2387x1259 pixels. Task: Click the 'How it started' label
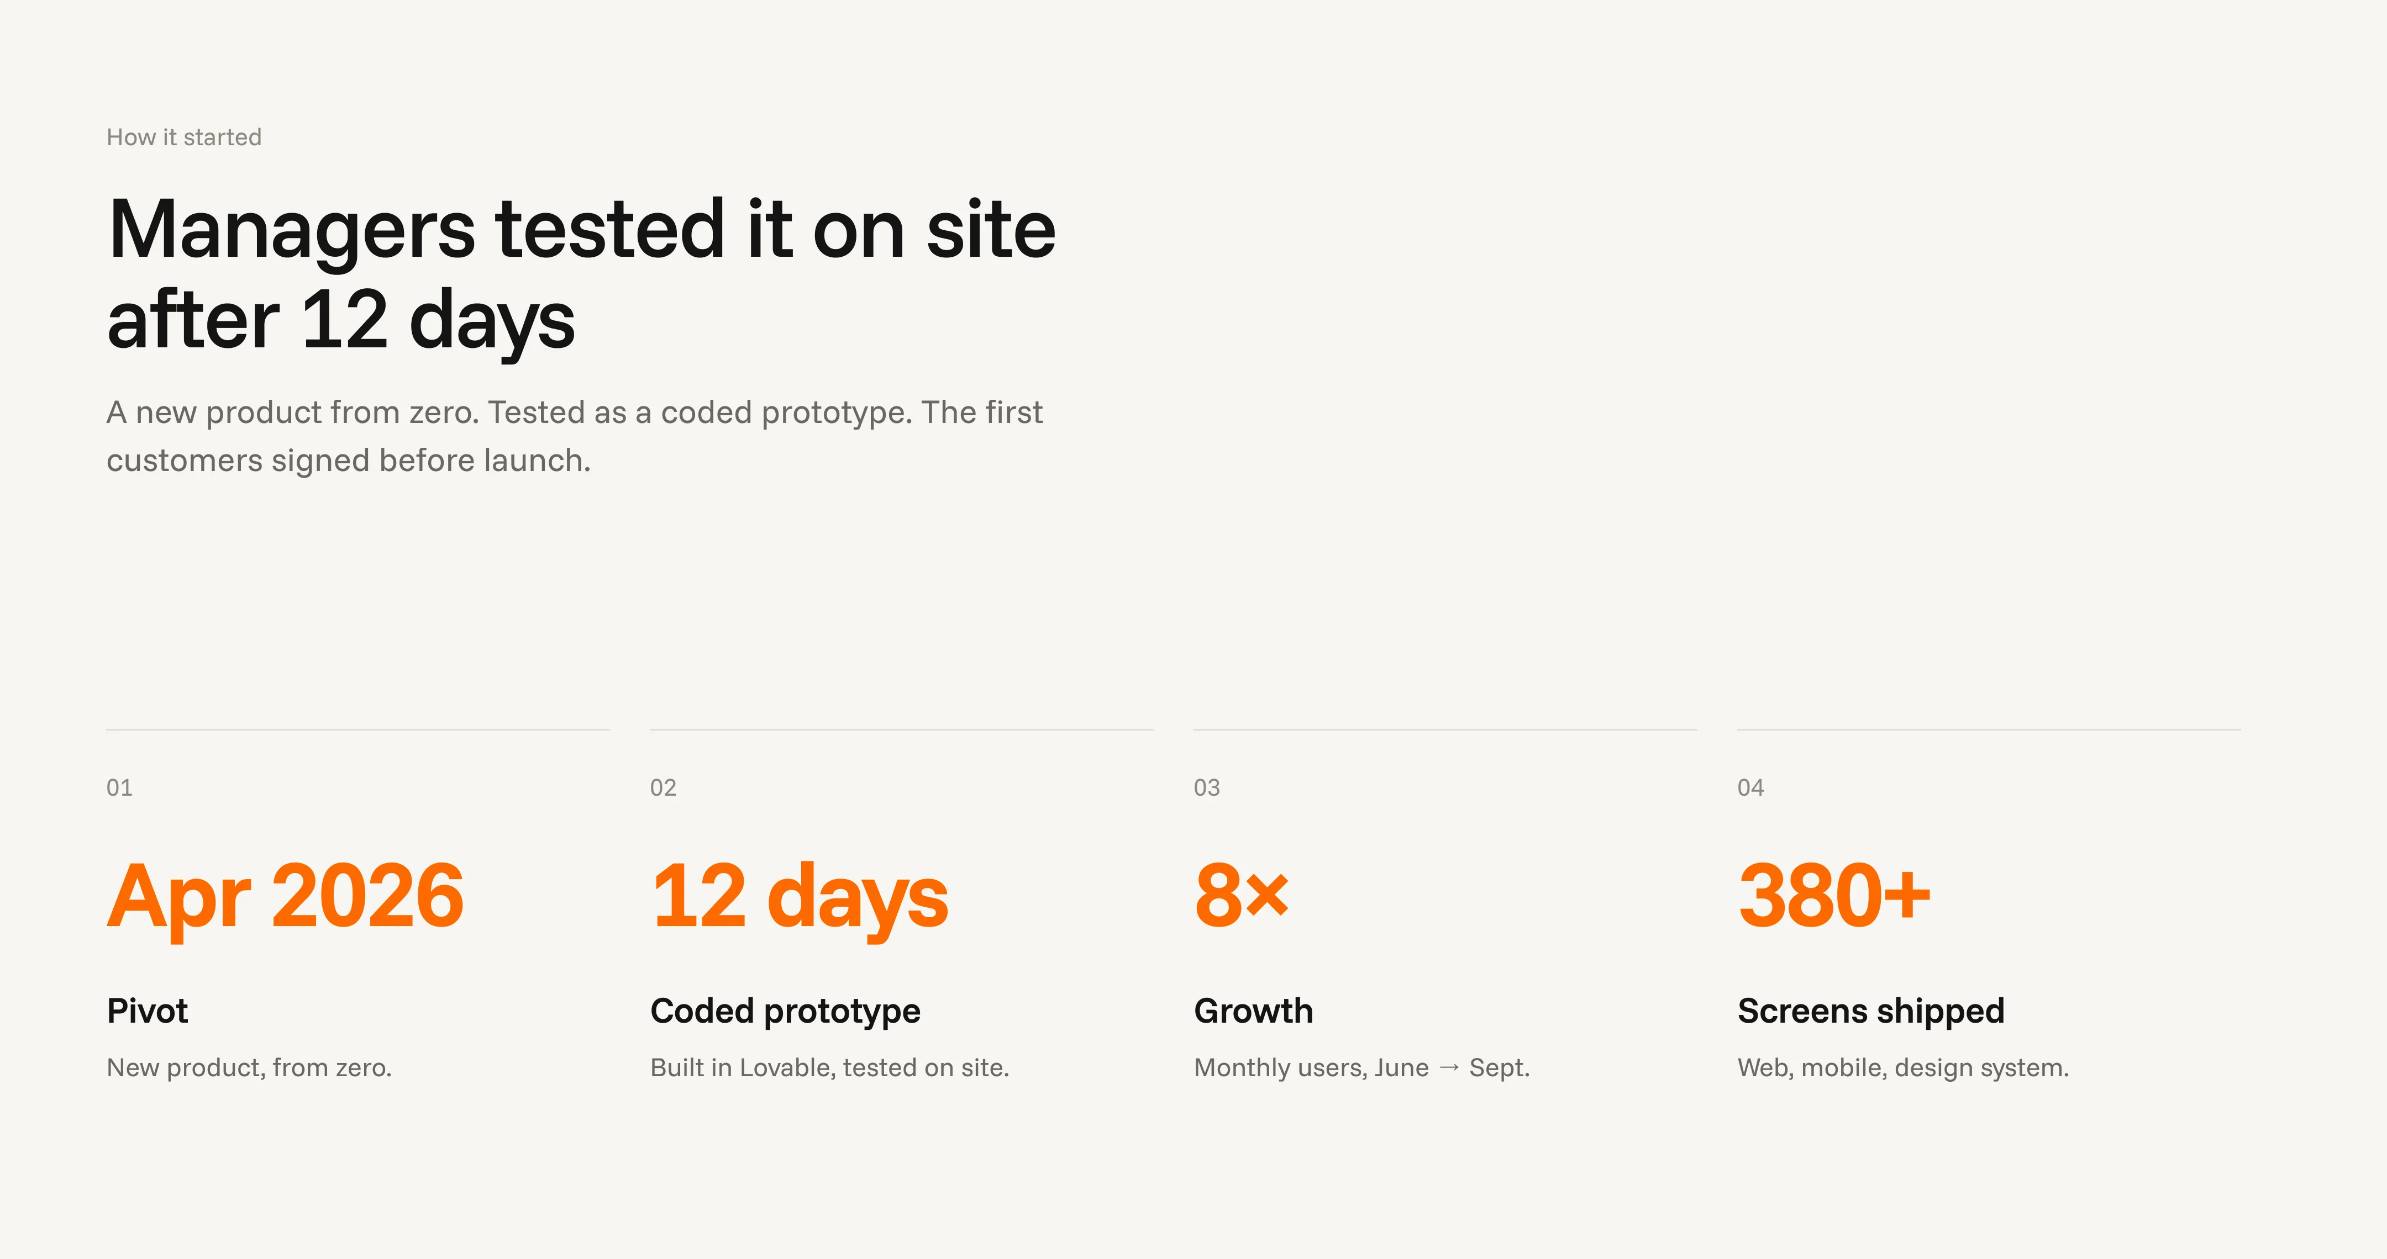[183, 137]
